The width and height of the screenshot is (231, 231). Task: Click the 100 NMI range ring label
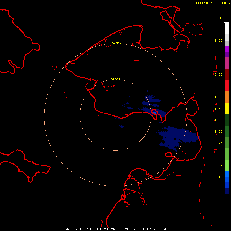(x=115, y=43)
